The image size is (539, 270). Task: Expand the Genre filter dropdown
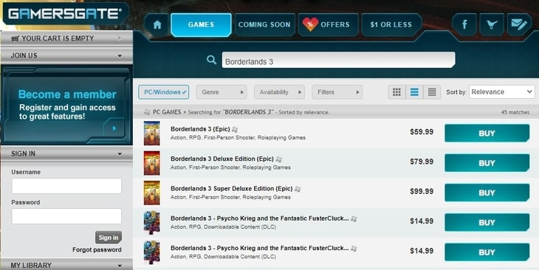[x=222, y=92]
